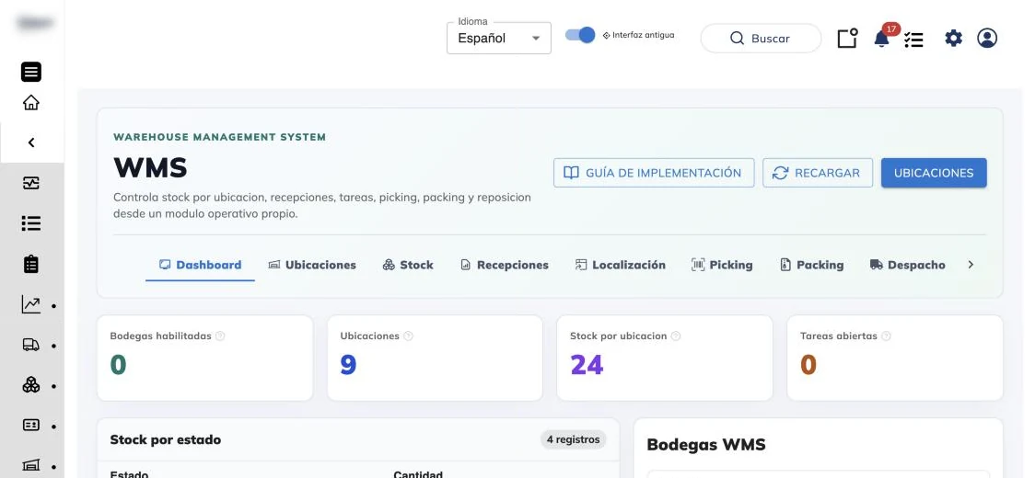This screenshot has height=478, width=1035.
Task: Switch to the Localización tab
Action: click(x=620, y=265)
